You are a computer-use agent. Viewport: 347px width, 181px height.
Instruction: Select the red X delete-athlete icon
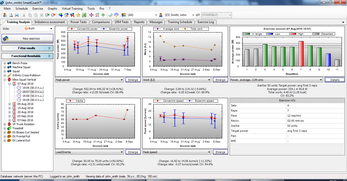[72, 15]
